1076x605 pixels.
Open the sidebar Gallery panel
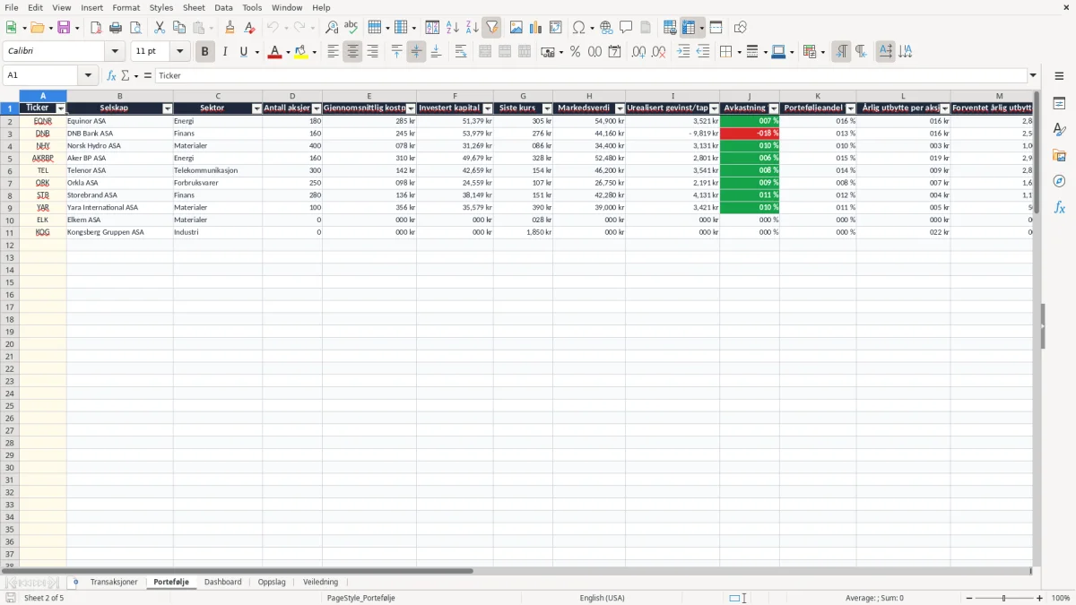click(1059, 156)
